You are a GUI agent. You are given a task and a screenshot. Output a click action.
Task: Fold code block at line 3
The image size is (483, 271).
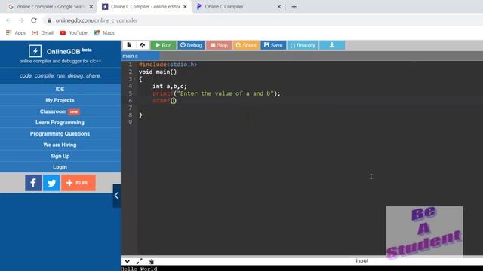coord(134,79)
